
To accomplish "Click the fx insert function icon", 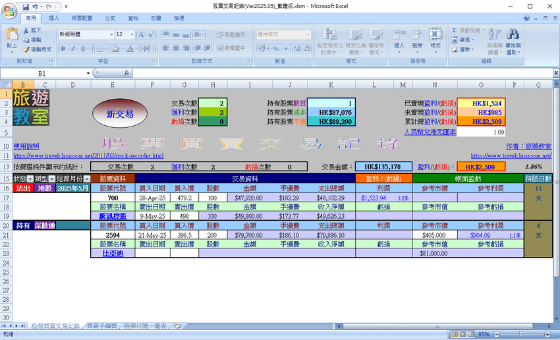I will [x=126, y=73].
